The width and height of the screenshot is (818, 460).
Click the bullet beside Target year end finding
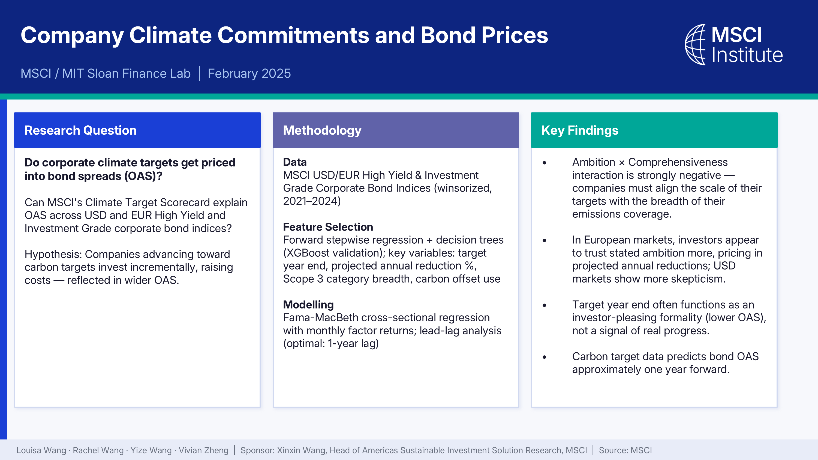(544, 305)
